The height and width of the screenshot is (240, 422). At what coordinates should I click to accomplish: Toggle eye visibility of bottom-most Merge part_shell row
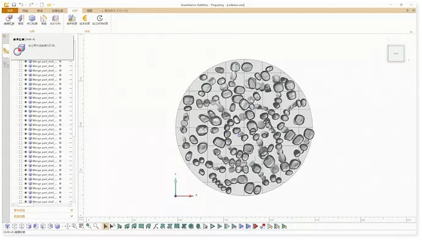point(26,202)
